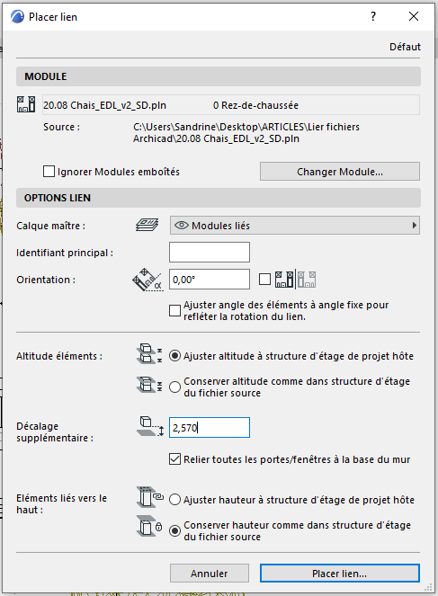Click the Défaut link
The image size is (438, 596).
coord(405,47)
